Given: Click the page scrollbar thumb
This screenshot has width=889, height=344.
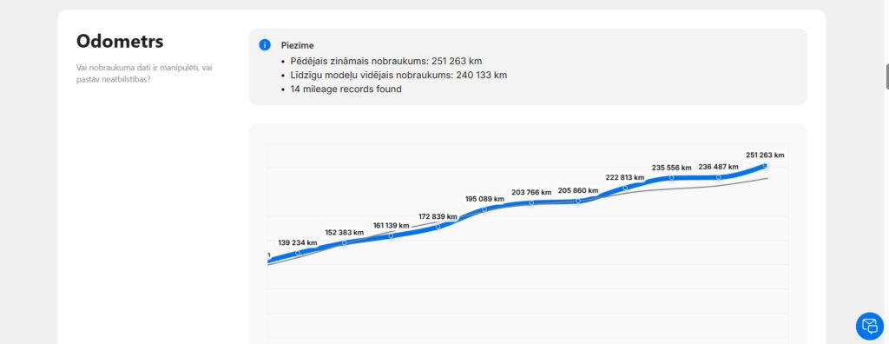Looking at the screenshot, I should [x=887, y=77].
